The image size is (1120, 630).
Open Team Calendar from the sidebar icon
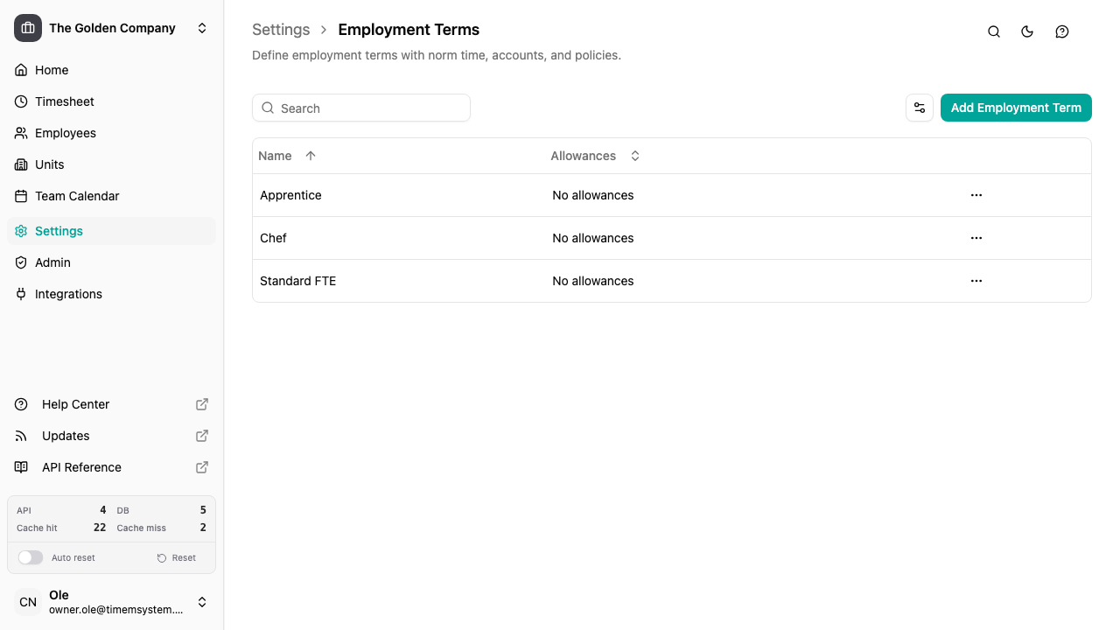(x=20, y=196)
